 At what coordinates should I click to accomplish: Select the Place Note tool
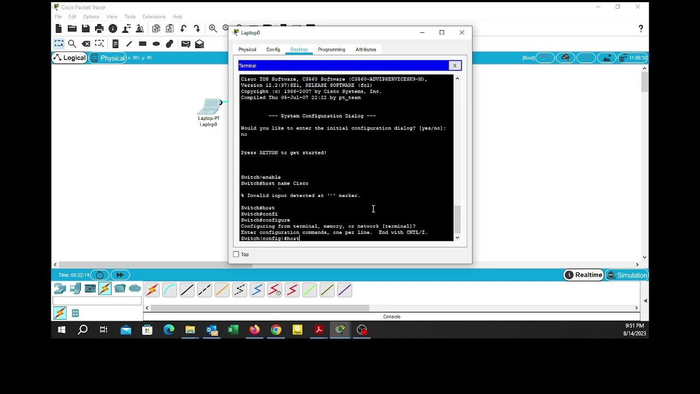point(115,44)
